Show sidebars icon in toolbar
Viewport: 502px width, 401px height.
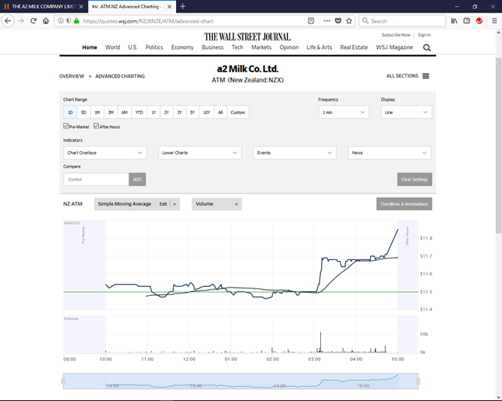467,21
